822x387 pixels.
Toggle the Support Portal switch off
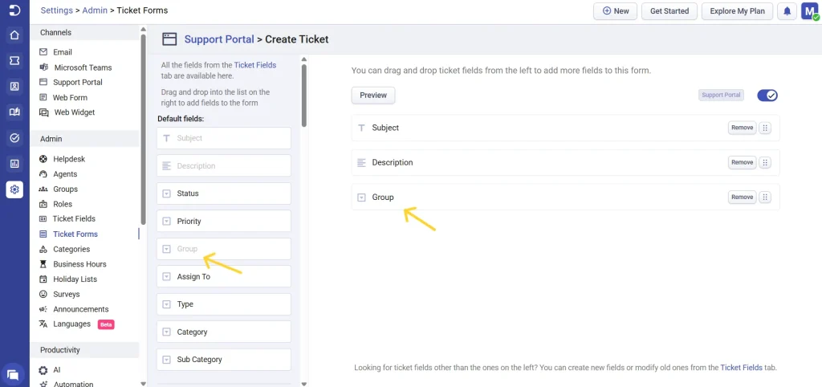point(767,96)
